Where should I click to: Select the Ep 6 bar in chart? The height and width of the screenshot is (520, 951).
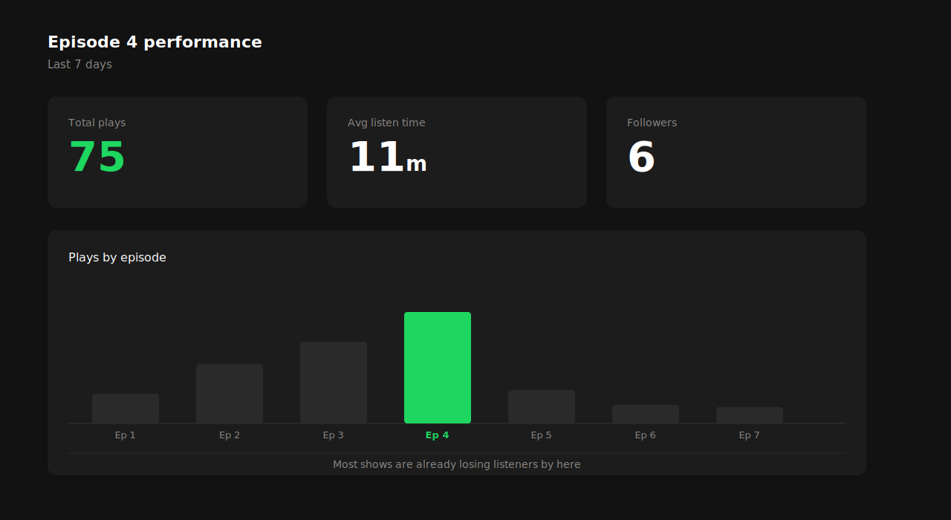(646, 414)
